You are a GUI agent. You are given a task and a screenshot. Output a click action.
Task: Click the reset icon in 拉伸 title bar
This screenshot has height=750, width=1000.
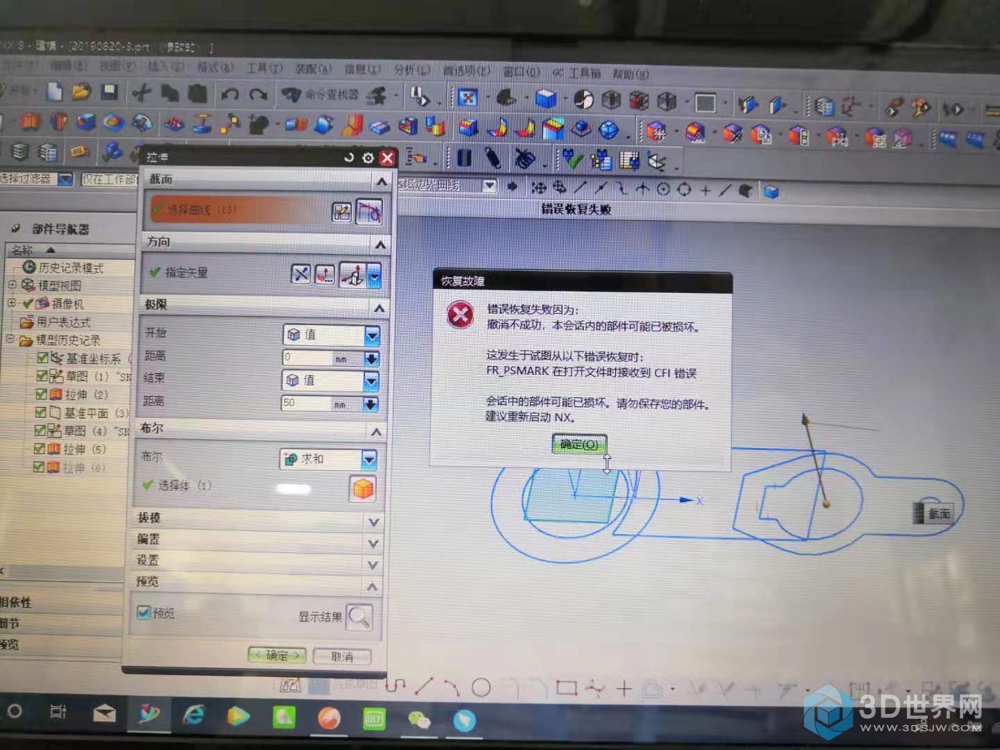[x=349, y=158]
